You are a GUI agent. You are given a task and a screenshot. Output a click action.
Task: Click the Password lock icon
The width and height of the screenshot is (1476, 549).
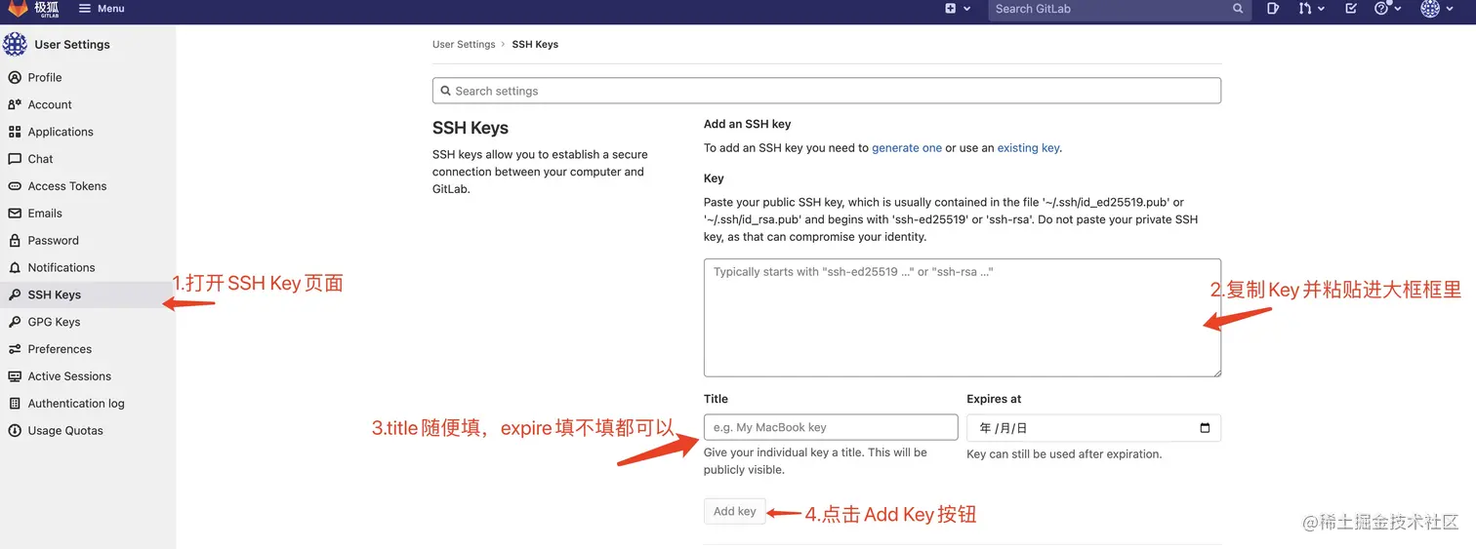[15, 240]
